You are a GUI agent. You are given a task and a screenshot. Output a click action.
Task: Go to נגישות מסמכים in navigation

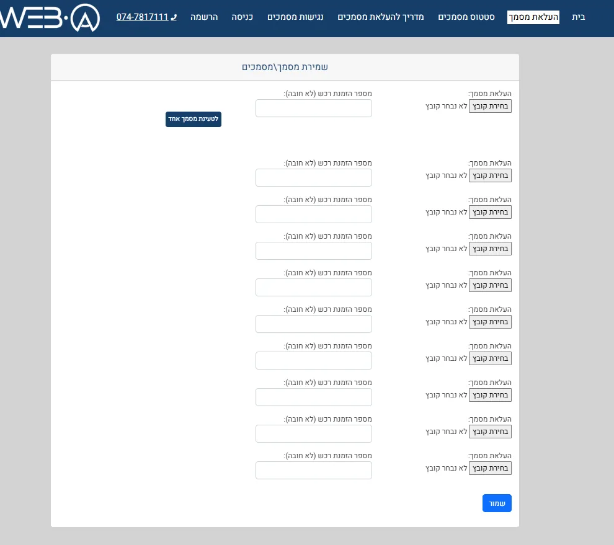[295, 17]
